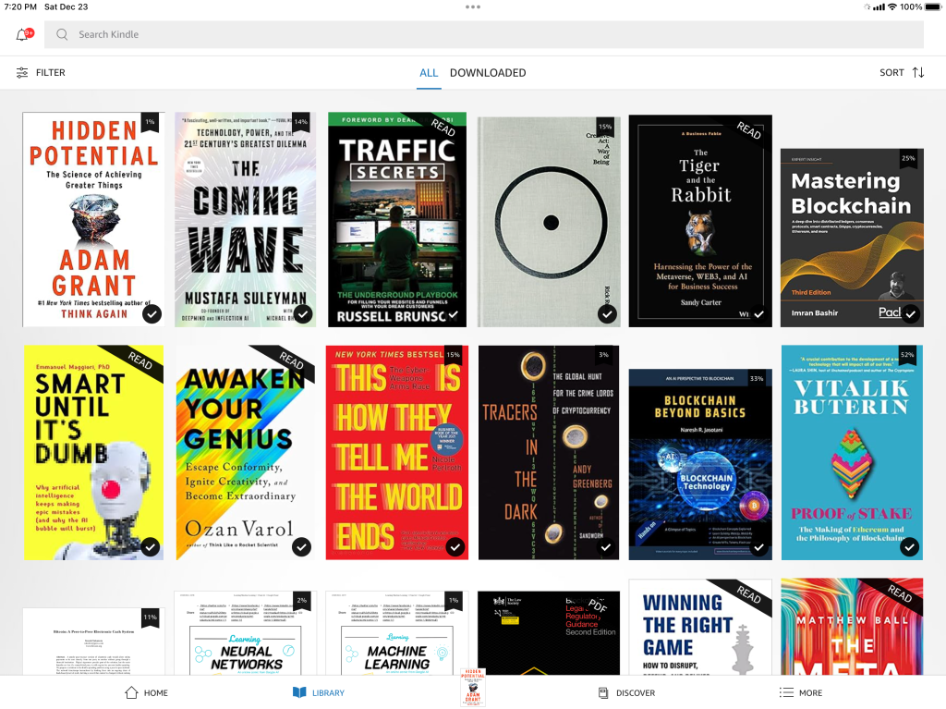The height and width of the screenshot is (709, 946).
Task: Tap 52% progress badge on Vitalik Buterin book
Action: click(907, 355)
